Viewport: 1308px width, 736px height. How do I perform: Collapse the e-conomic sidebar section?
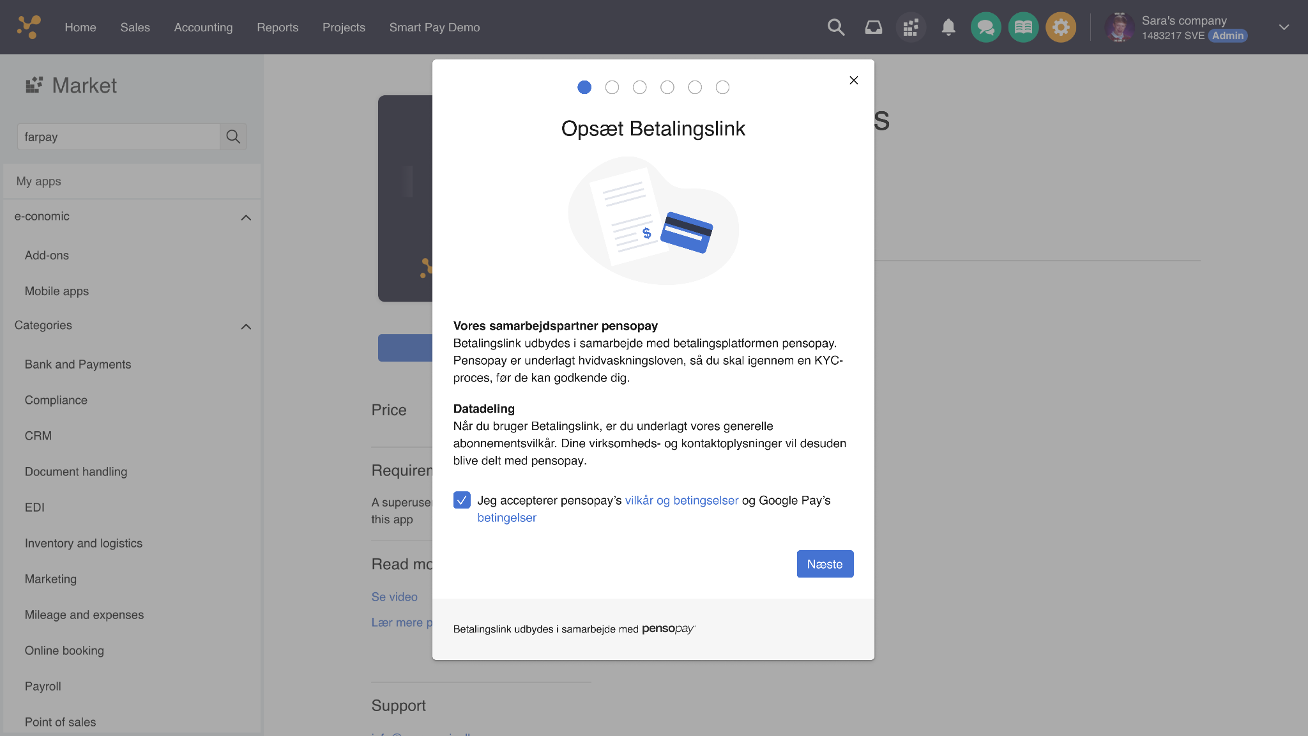246,217
